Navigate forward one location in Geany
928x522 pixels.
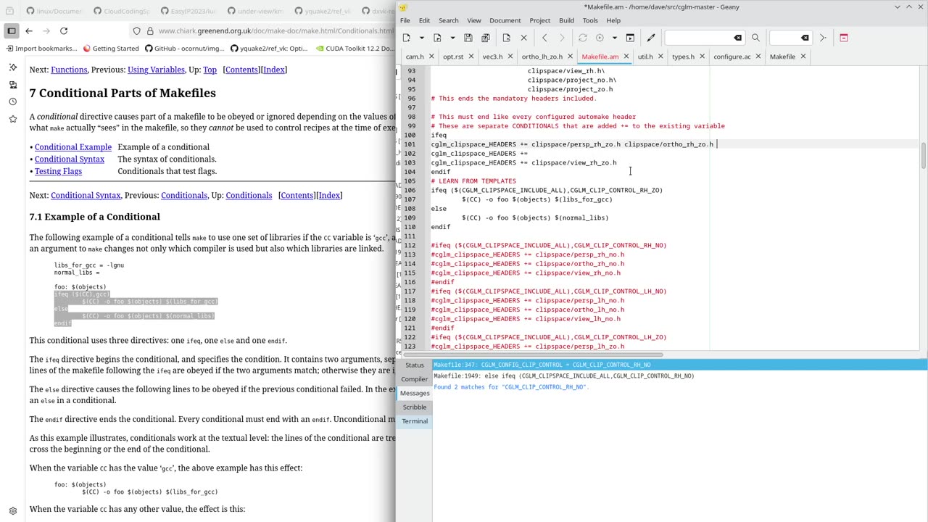pos(562,38)
